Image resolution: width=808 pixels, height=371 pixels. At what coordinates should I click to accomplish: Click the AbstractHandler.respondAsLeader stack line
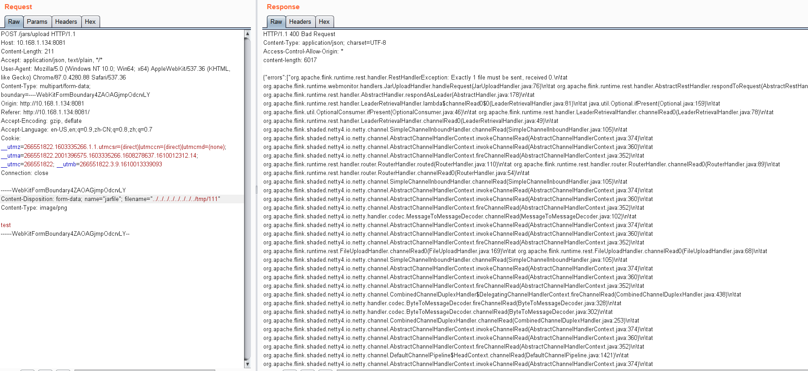point(399,95)
